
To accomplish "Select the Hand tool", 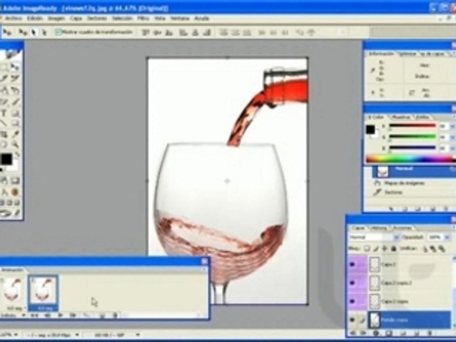I will [4, 144].
